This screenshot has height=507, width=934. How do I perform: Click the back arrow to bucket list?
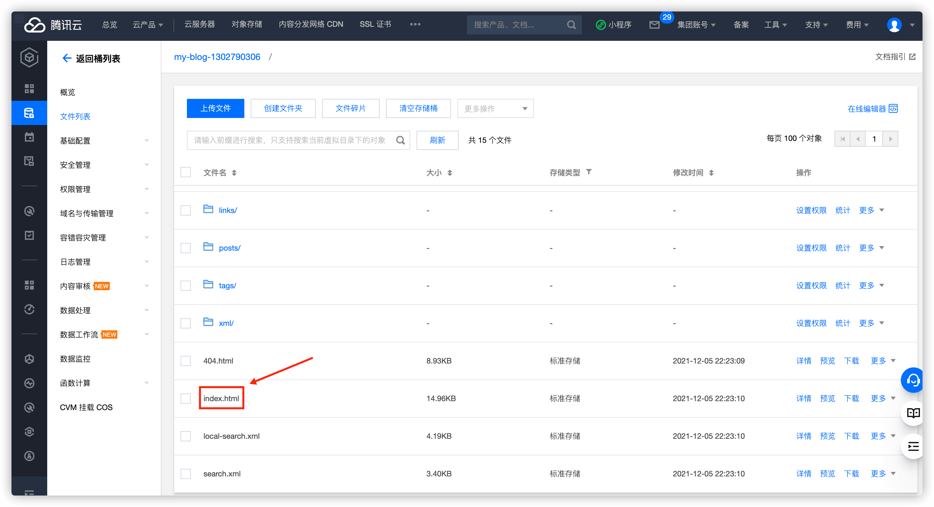tap(67, 58)
